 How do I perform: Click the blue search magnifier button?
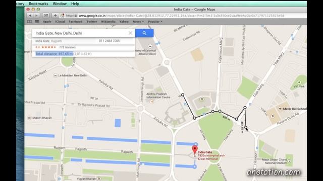(144, 33)
